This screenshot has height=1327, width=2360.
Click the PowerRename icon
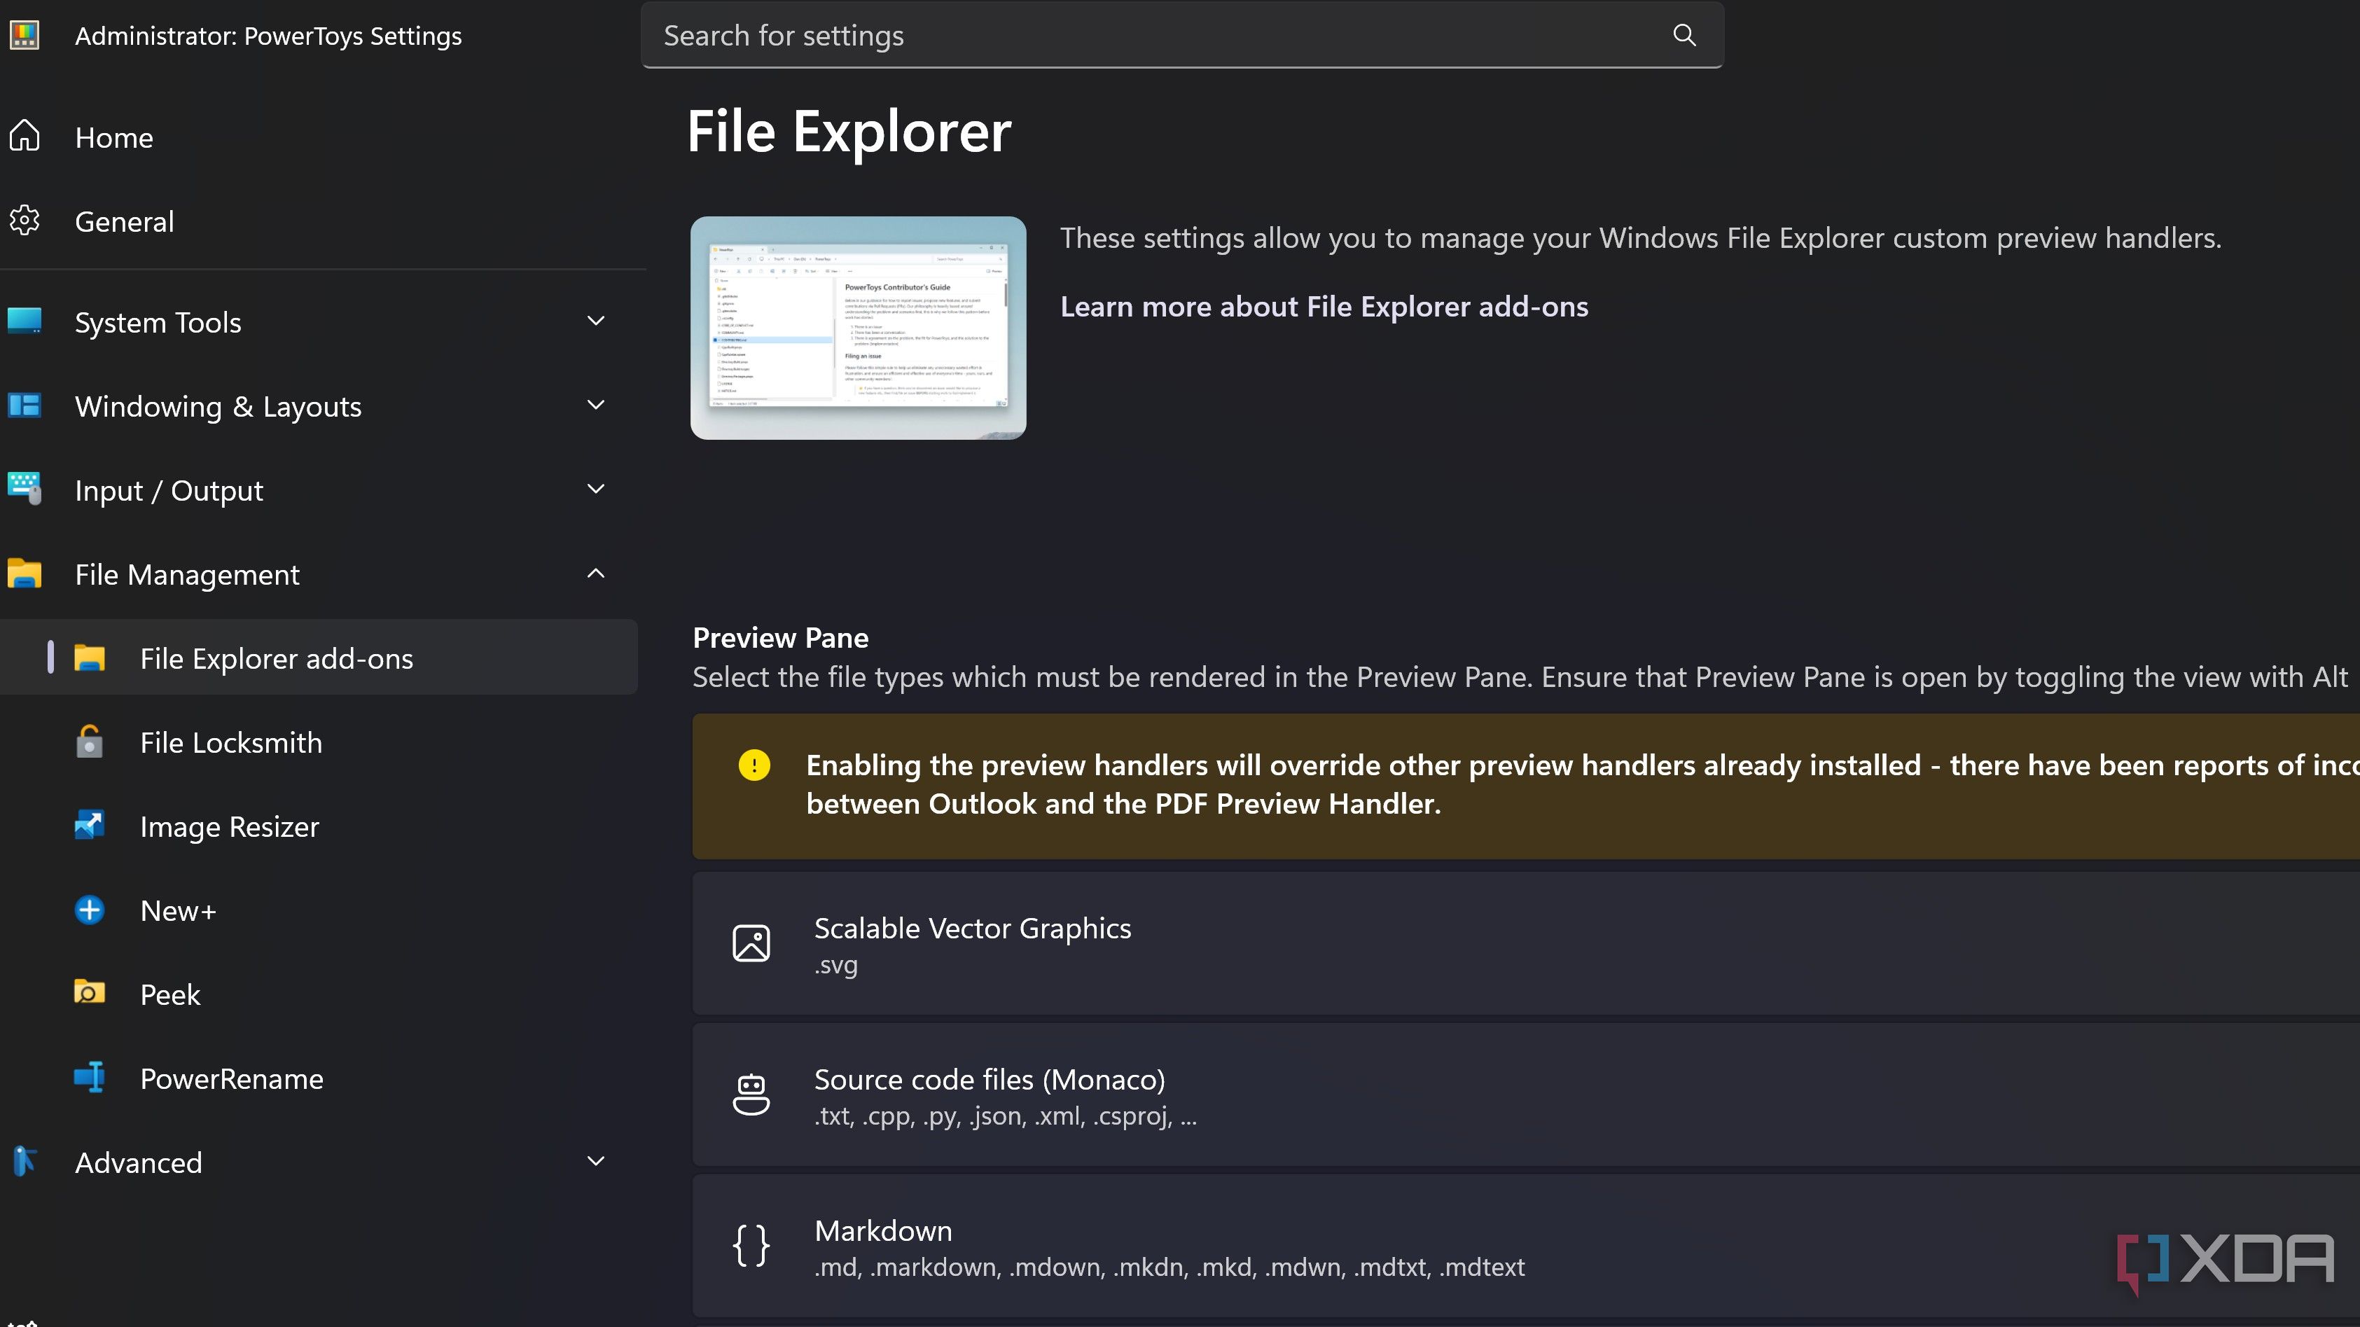[x=89, y=1078]
